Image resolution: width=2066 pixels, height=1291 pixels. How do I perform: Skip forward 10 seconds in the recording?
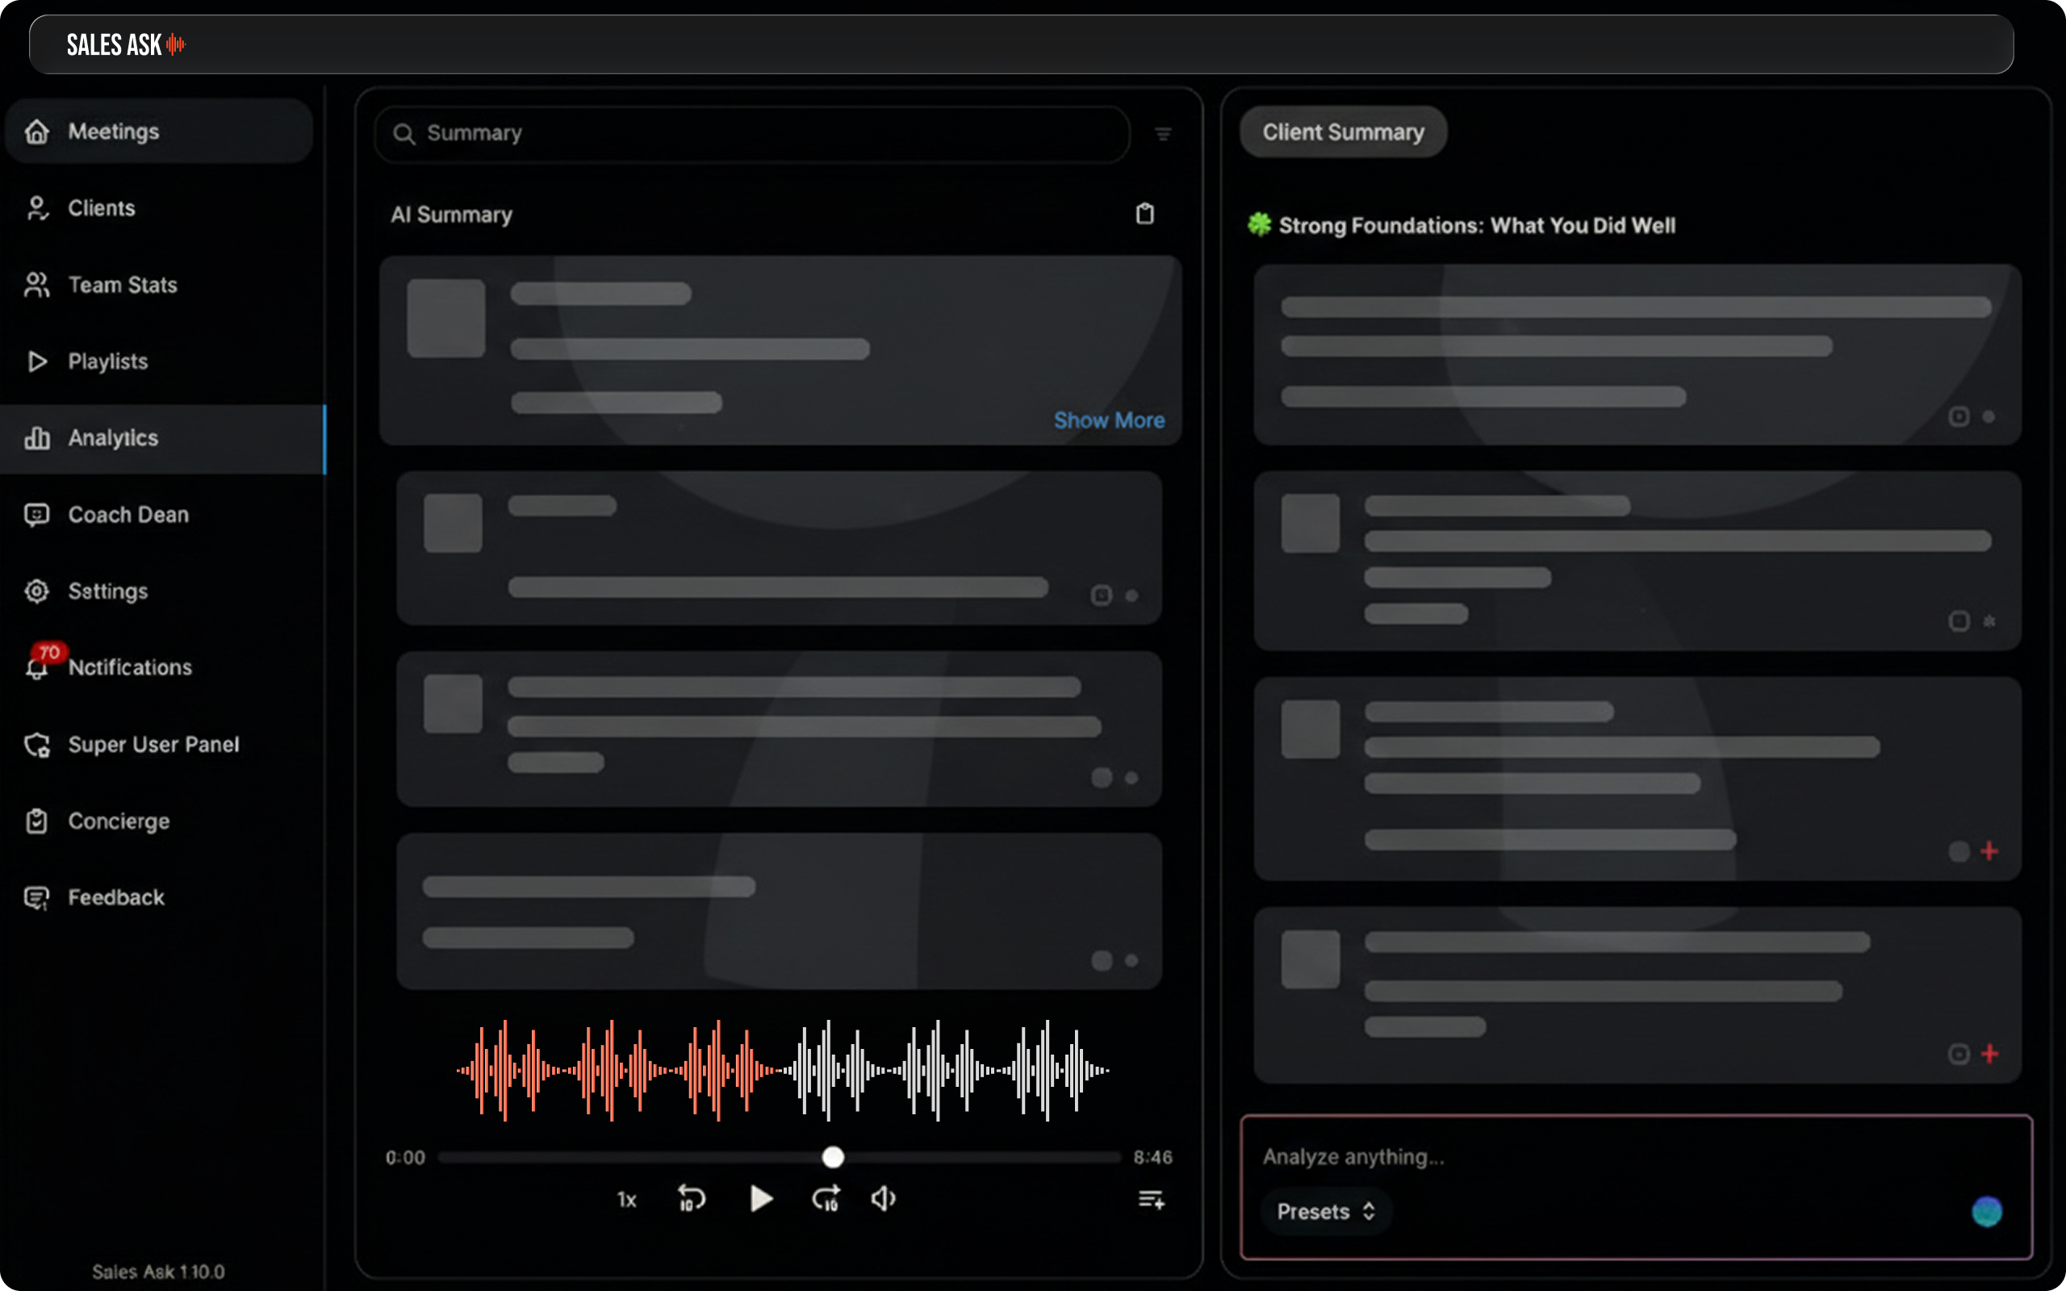coord(826,1199)
